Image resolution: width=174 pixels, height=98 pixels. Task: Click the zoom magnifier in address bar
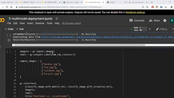(x=143, y=7)
